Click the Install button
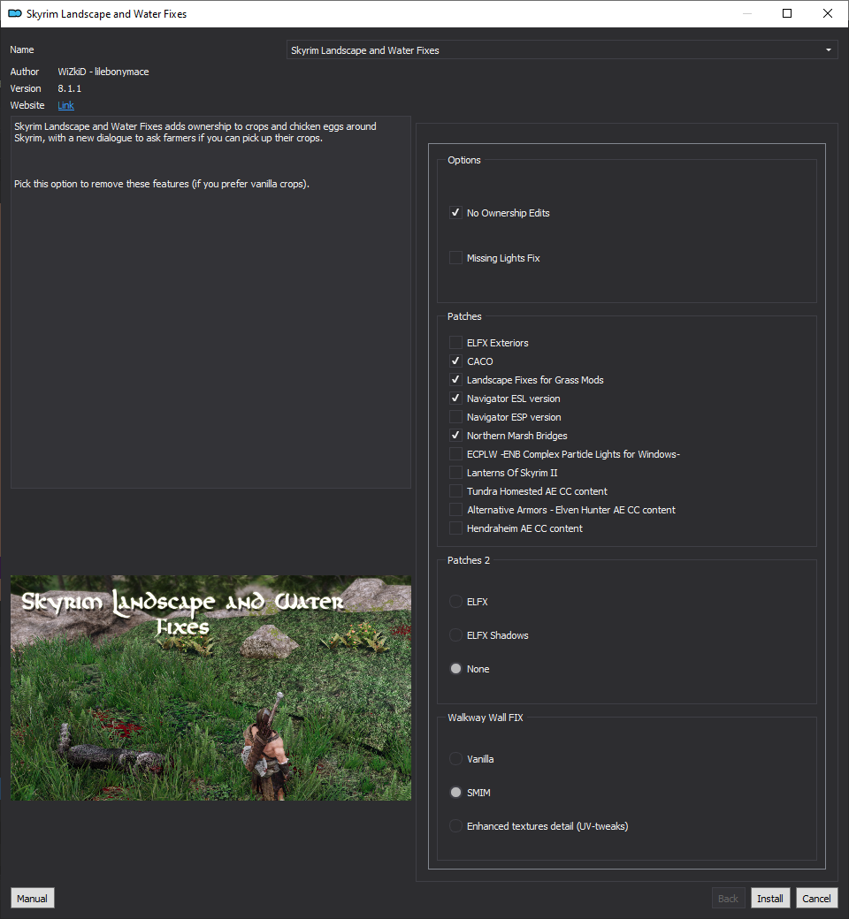The width and height of the screenshot is (849, 919). point(769,899)
